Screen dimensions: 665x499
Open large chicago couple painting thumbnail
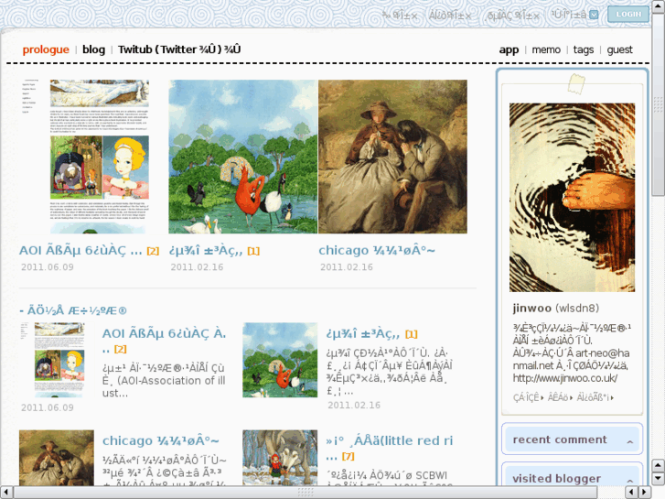pyautogui.click(x=392, y=157)
